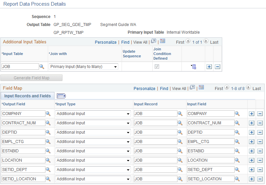Screen dimensions: 266x185
Task: Open Input Type dropdown for CONTRACT_NUM
Action: [x=93, y=123]
